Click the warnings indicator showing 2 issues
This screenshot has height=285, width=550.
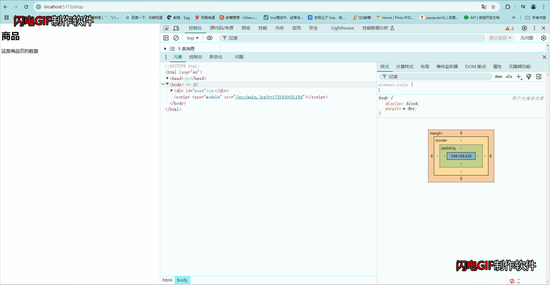click(510, 28)
